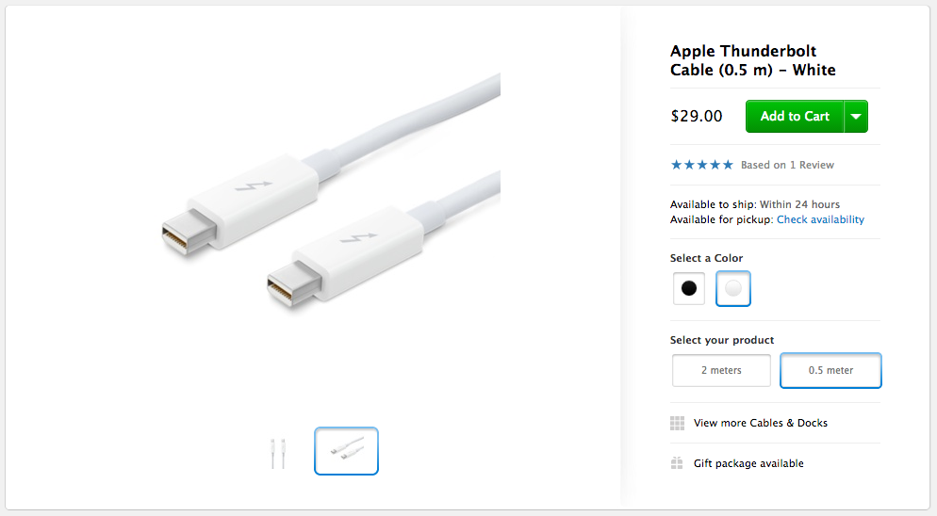Click the product title Apple Thunderbolt Cable
This screenshot has width=937, height=516.
[752, 60]
